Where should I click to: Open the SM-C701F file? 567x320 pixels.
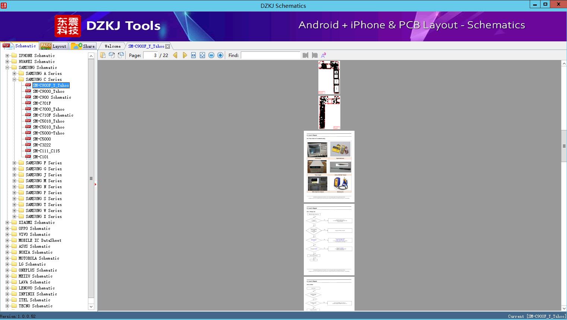click(x=42, y=103)
